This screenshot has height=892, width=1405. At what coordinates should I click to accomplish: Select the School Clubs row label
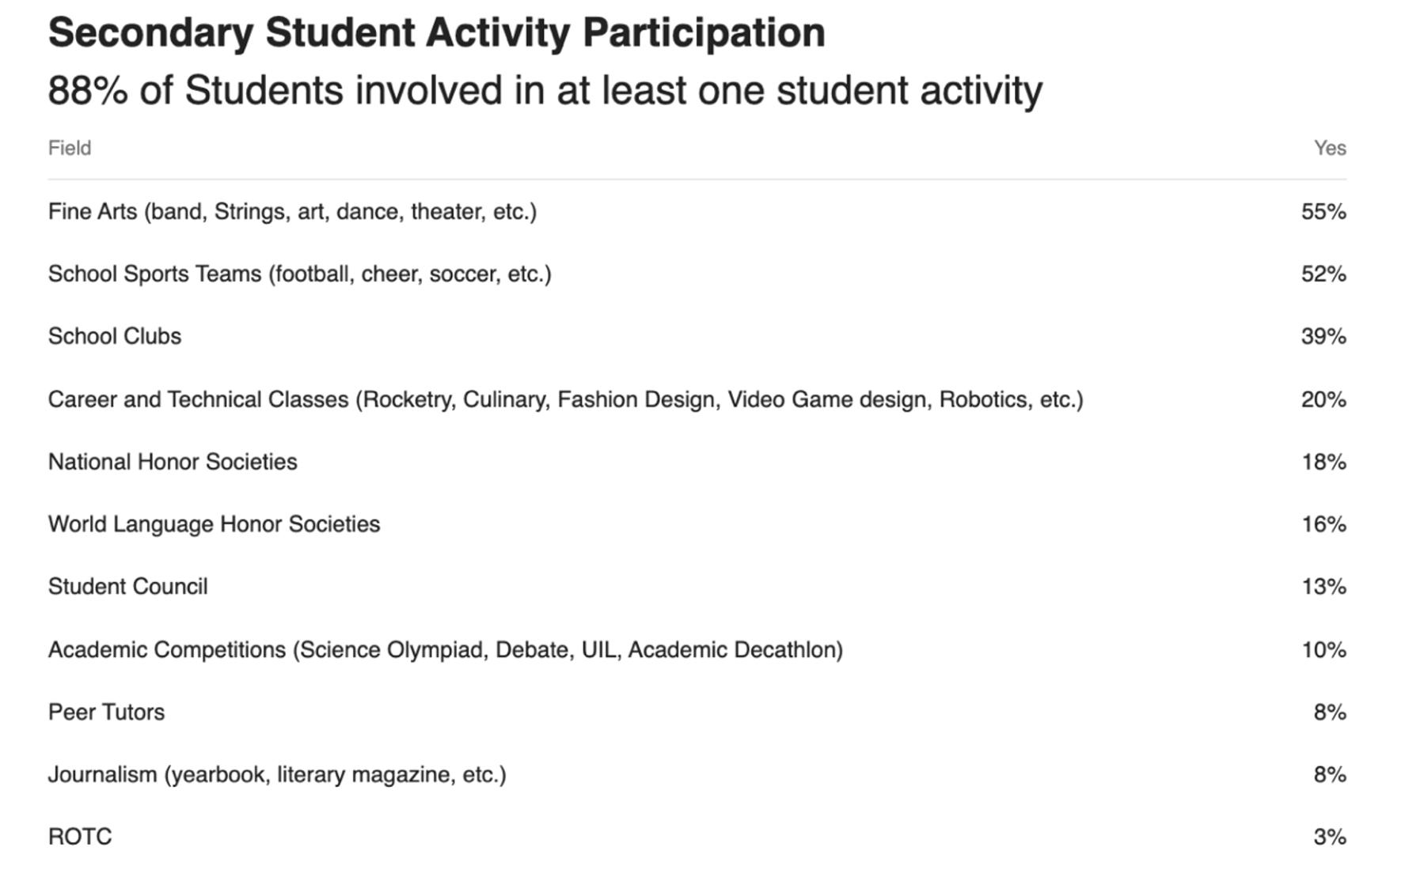tap(115, 337)
